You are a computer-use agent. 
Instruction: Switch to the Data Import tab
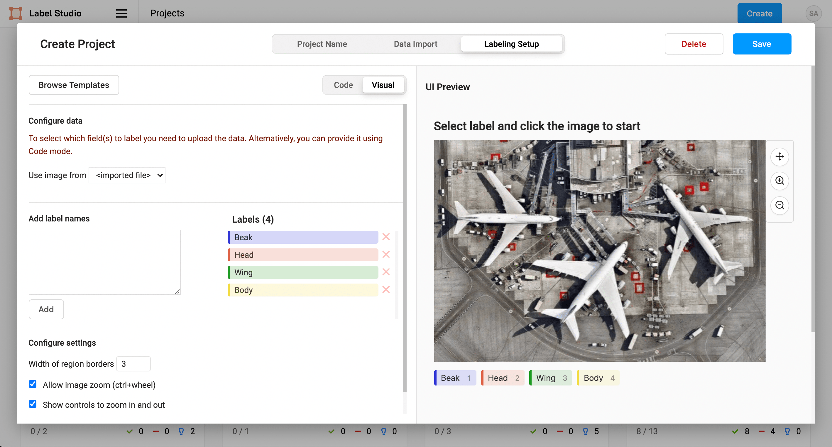[415, 44]
